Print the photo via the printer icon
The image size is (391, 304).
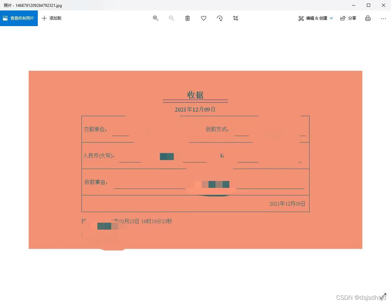[368, 18]
